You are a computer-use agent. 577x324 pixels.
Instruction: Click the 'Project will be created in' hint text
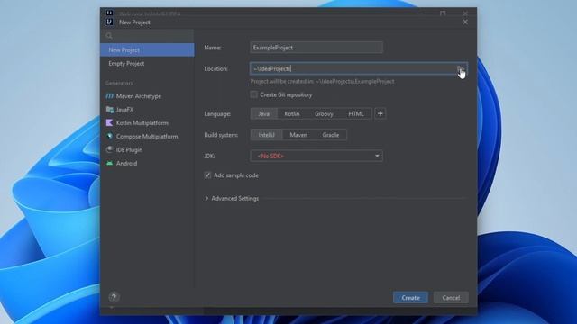pos(323,82)
